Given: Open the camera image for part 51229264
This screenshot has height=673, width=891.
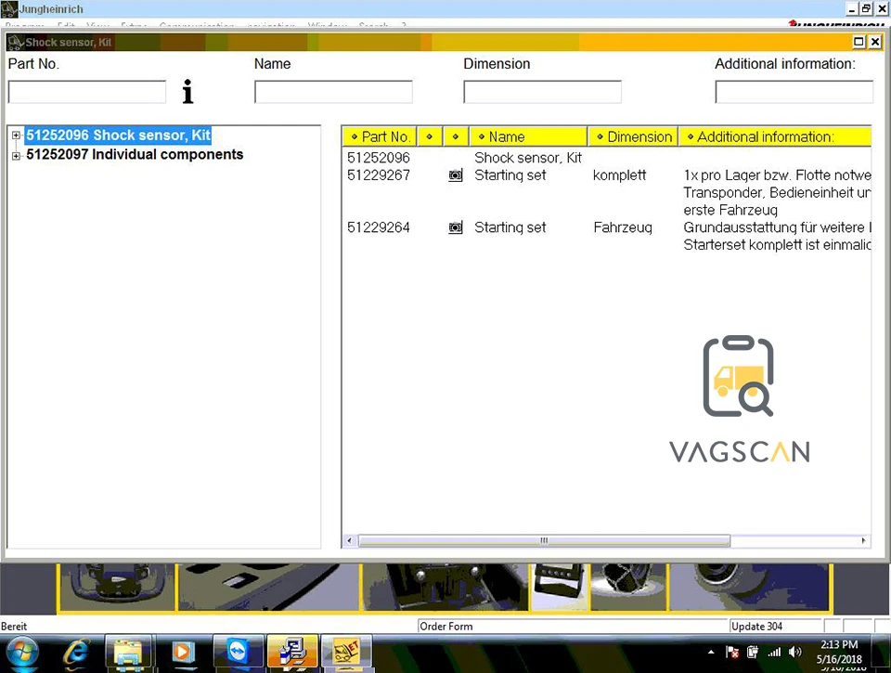Looking at the screenshot, I should (455, 227).
